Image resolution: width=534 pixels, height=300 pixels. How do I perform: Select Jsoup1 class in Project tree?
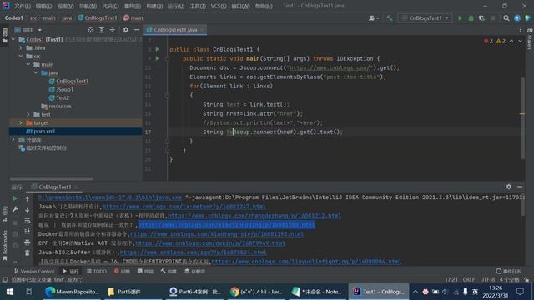pos(65,89)
